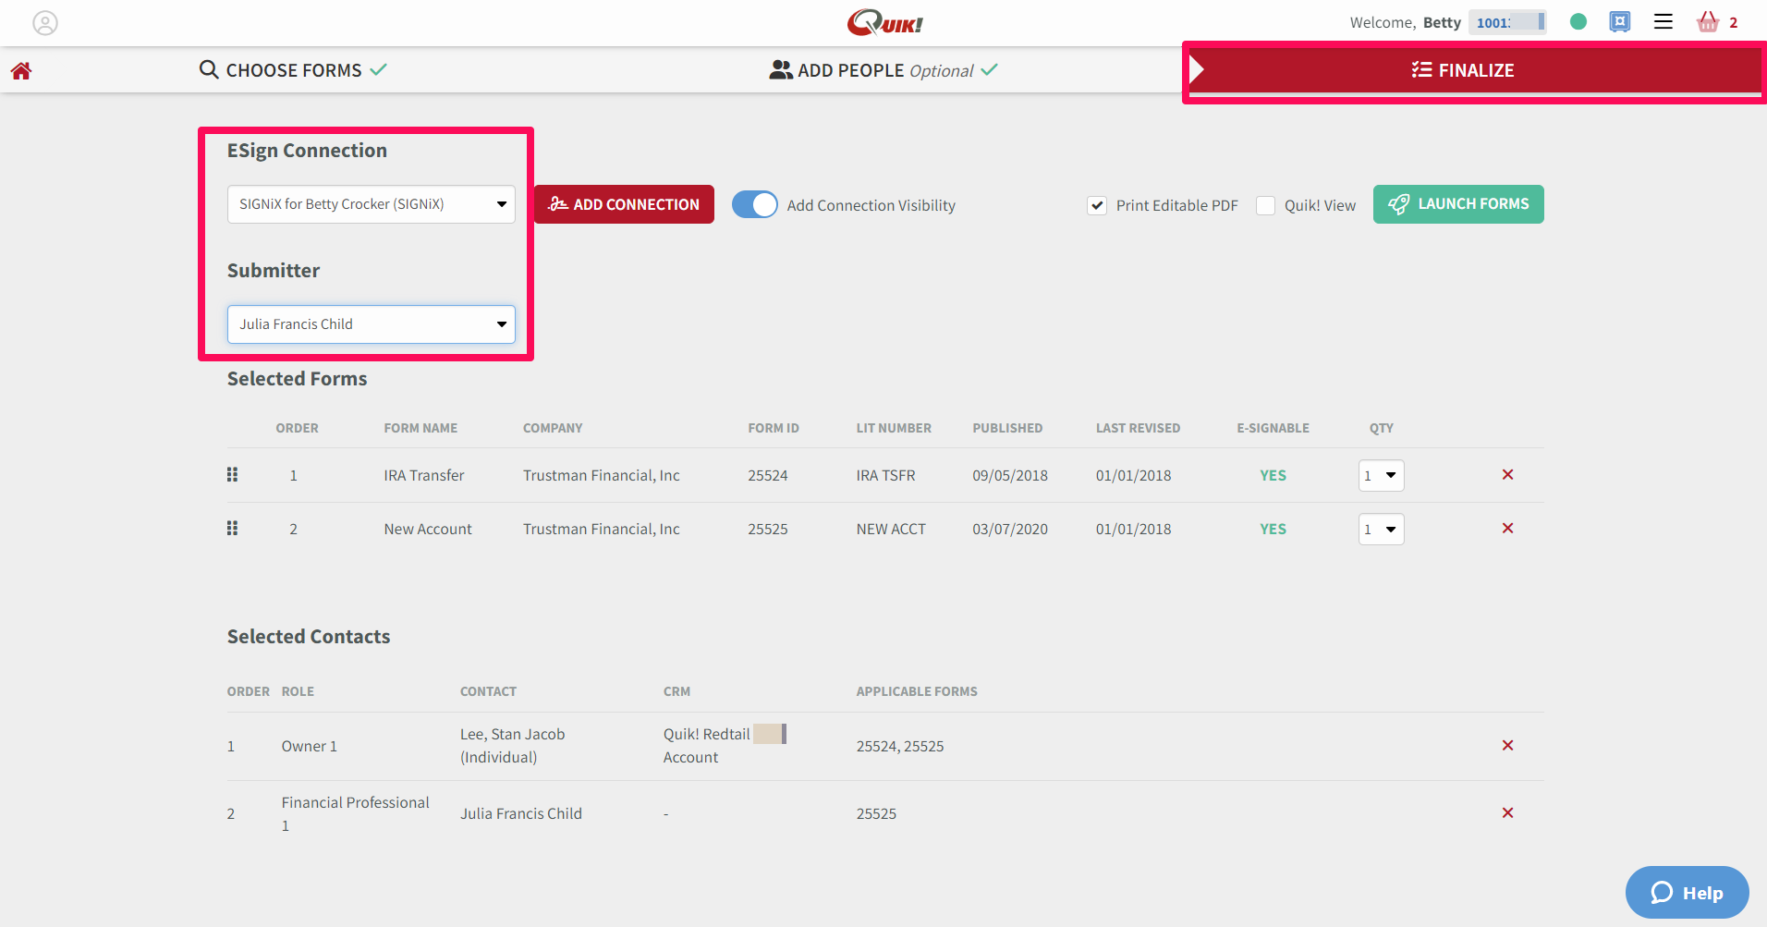This screenshot has width=1767, height=927.
Task: Enable the Quik! View checkbox
Action: coord(1265,205)
